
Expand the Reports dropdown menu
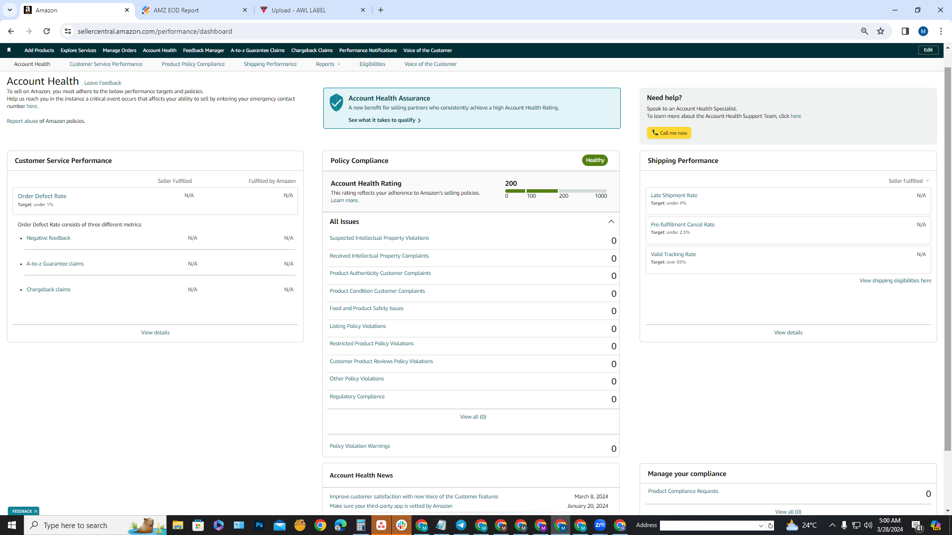(x=328, y=64)
